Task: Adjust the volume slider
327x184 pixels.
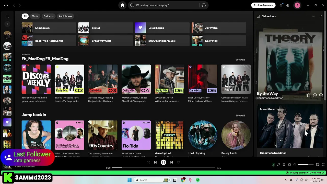Action: point(305,165)
